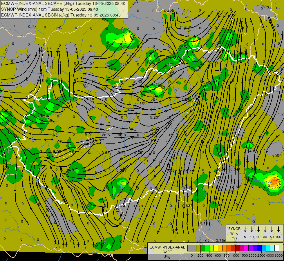This screenshot has height=261, width=284.
Task: Click the 50 m/s wind legend arrow
Action: pyautogui.click(x=272, y=229)
